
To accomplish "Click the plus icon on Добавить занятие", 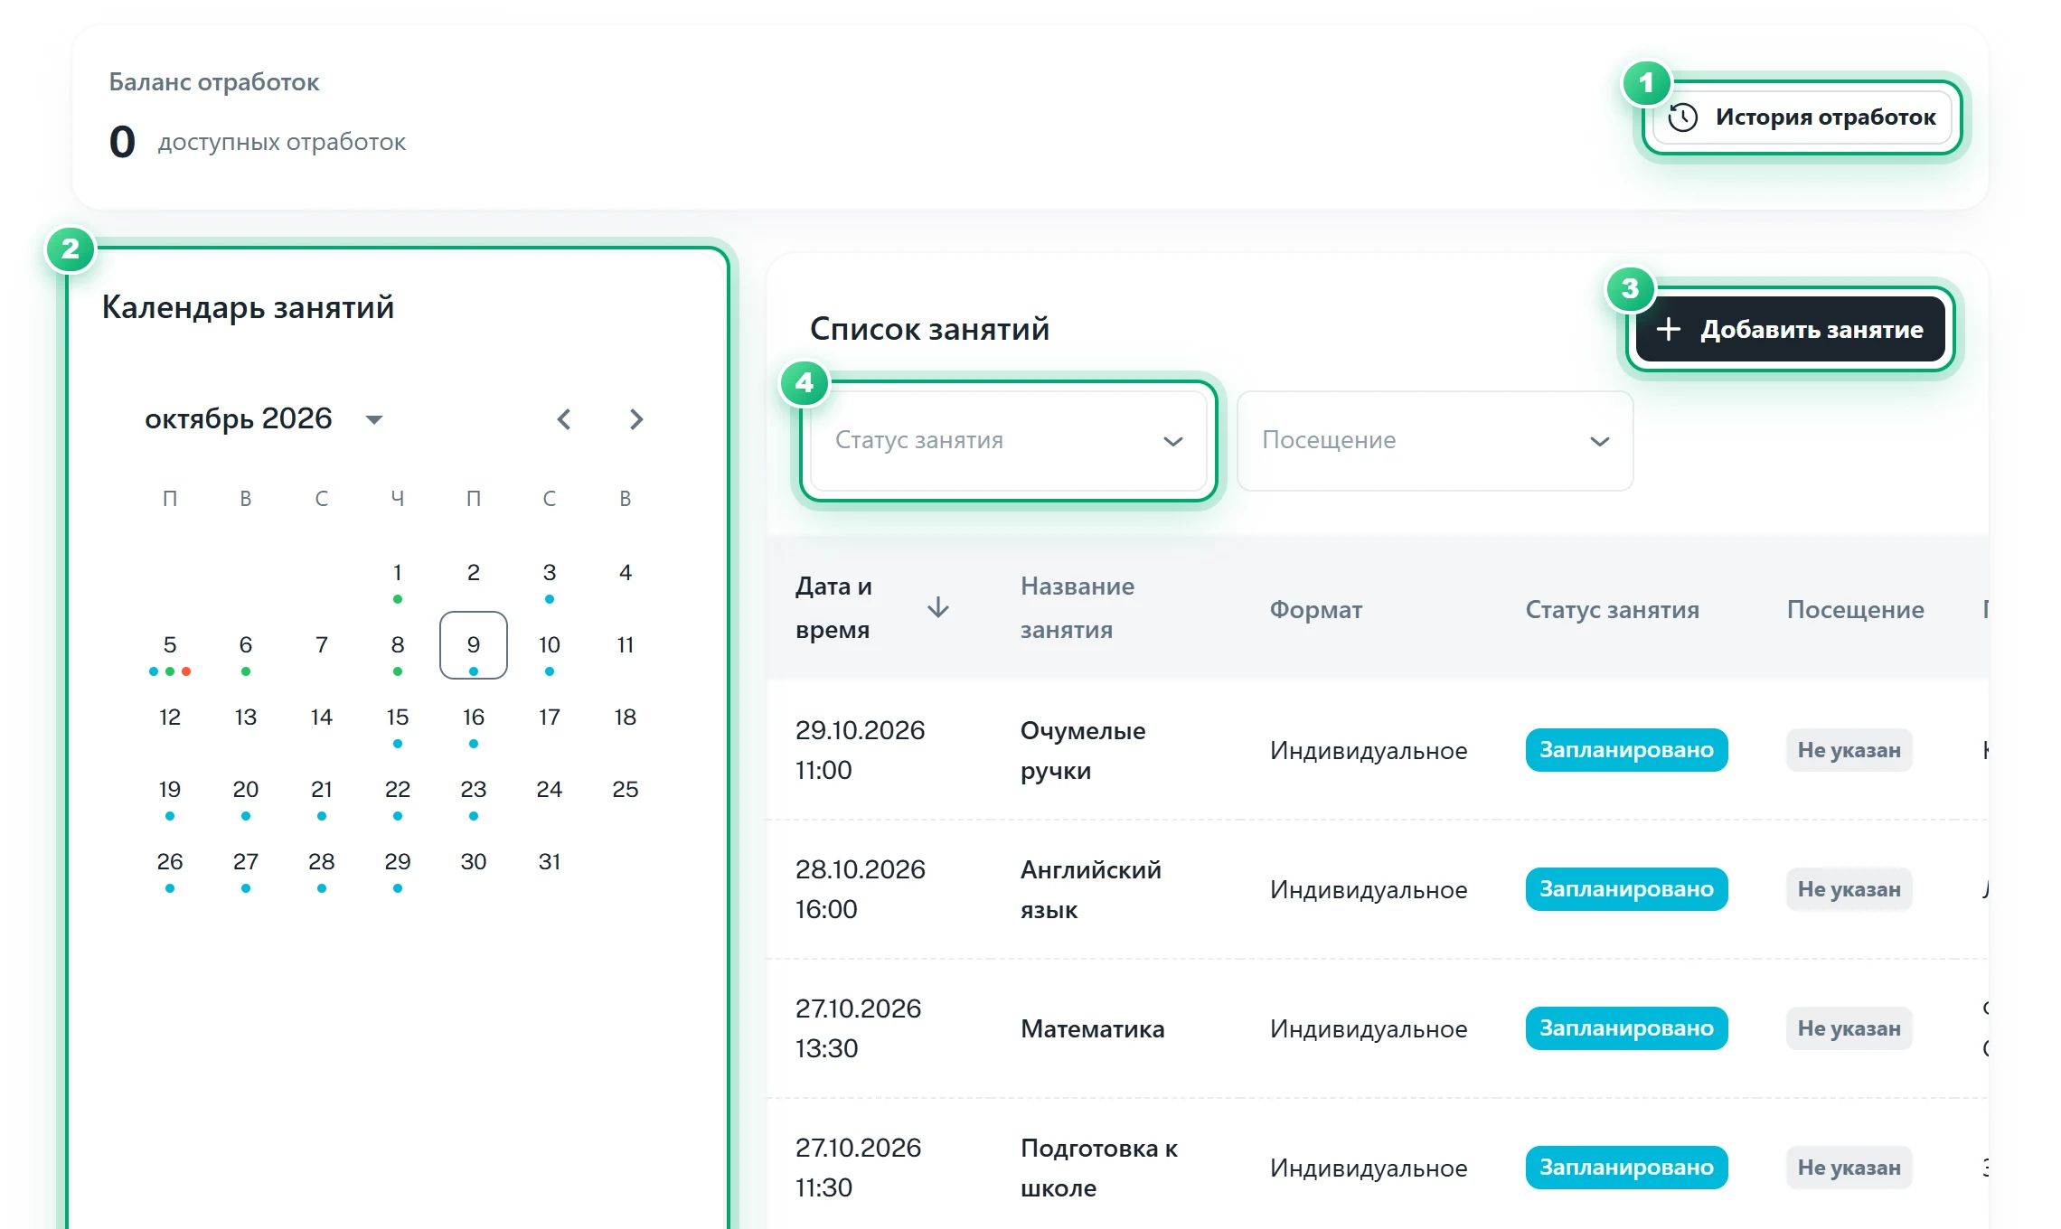I will coord(1668,329).
